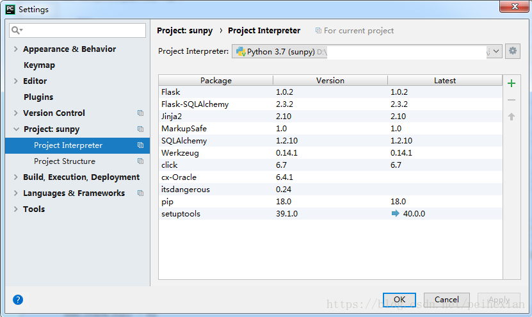Select the Flask-SQLAlchemy package row
This screenshot has height=317, width=532.
330,104
